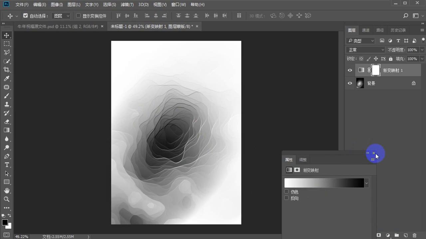Viewport: 426px width, 239px height.
Task: Select the Crop tool
Action: (x=7, y=70)
